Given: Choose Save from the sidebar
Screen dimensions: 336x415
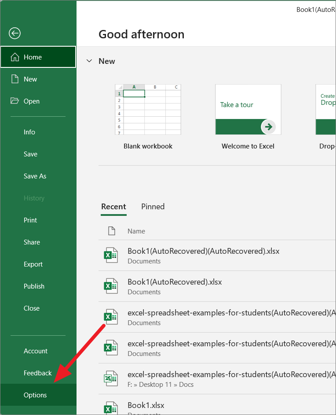Looking at the screenshot, I should (x=38, y=154).
